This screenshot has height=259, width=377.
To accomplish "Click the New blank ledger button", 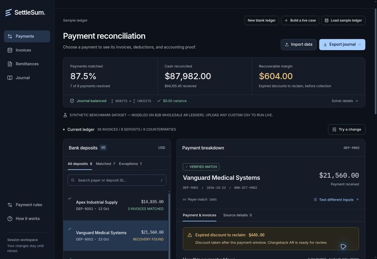I will click(x=261, y=21).
